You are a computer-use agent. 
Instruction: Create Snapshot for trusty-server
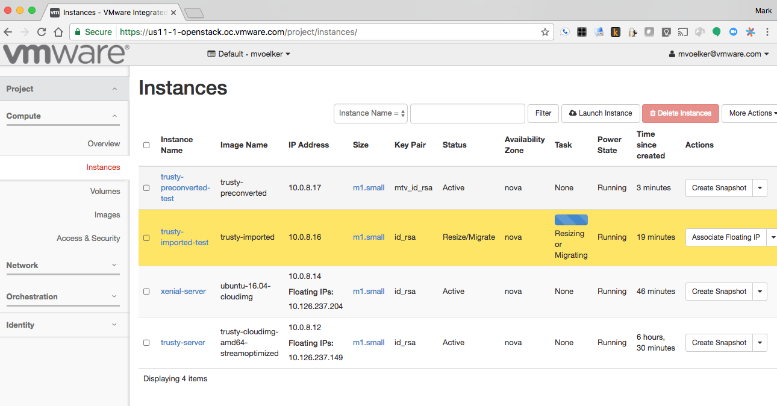pos(719,343)
